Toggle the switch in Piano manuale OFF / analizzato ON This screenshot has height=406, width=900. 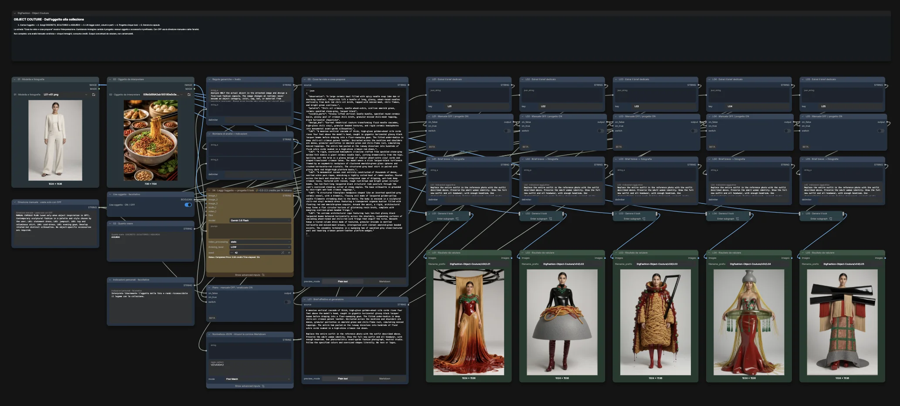click(288, 302)
